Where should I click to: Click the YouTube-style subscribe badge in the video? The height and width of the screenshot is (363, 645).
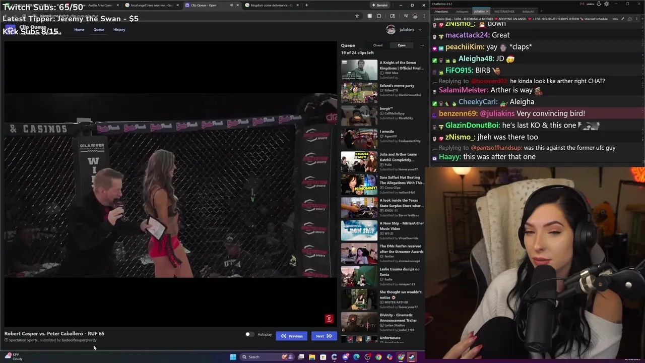point(329,319)
